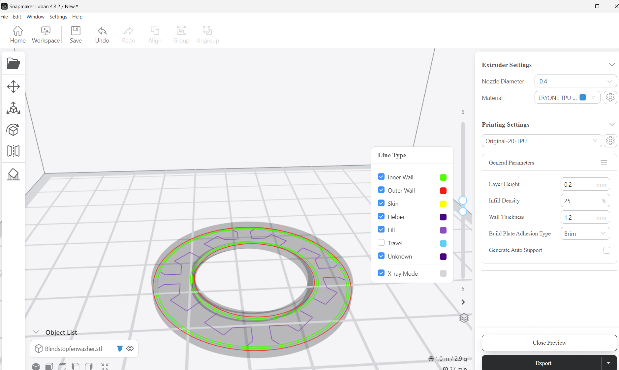Open the Window menu
Viewport: 619px width, 370px height.
click(35, 17)
